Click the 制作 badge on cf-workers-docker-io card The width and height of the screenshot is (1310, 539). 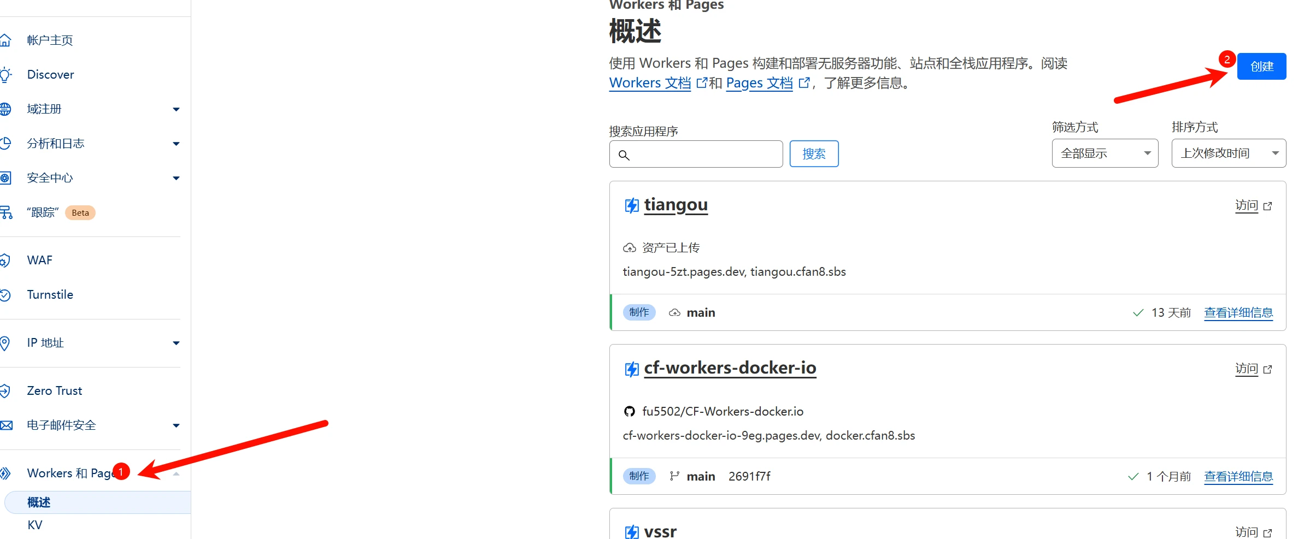coord(639,476)
